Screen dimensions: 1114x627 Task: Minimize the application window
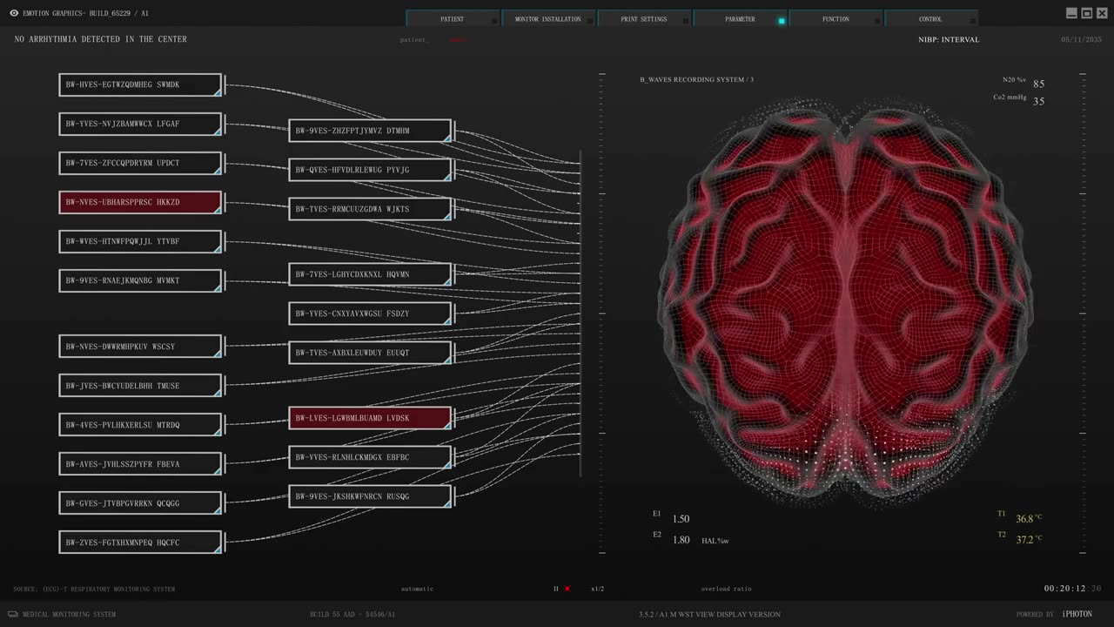point(1071,13)
